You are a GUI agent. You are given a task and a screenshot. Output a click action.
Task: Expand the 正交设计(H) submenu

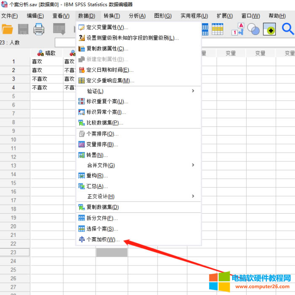click(139, 197)
